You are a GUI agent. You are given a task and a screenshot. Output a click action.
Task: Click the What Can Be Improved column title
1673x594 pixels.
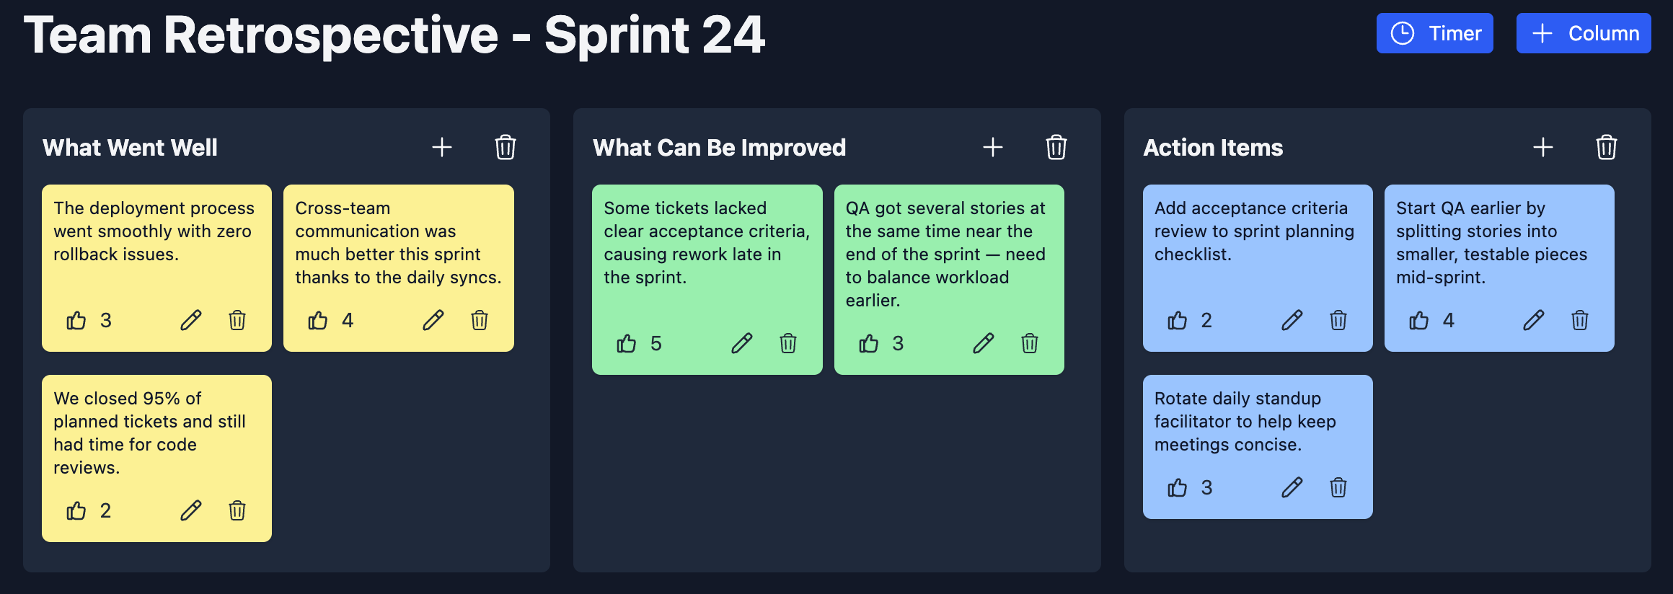pyautogui.click(x=719, y=148)
